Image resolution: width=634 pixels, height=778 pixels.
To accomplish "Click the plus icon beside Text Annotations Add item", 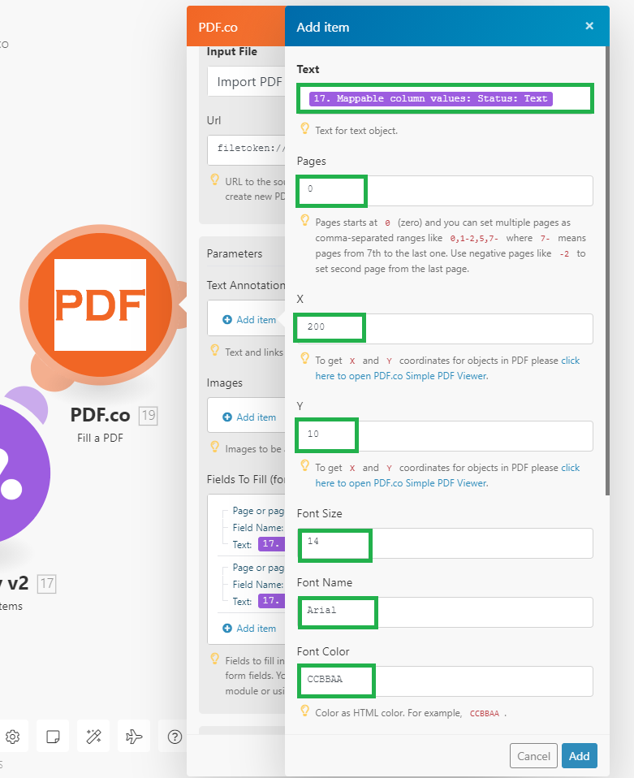I will [227, 320].
